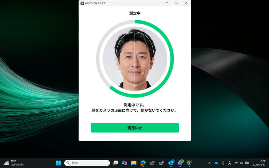269x168 pixels.
Task: Click the taskbar 検索 search box
Action: [87, 163]
